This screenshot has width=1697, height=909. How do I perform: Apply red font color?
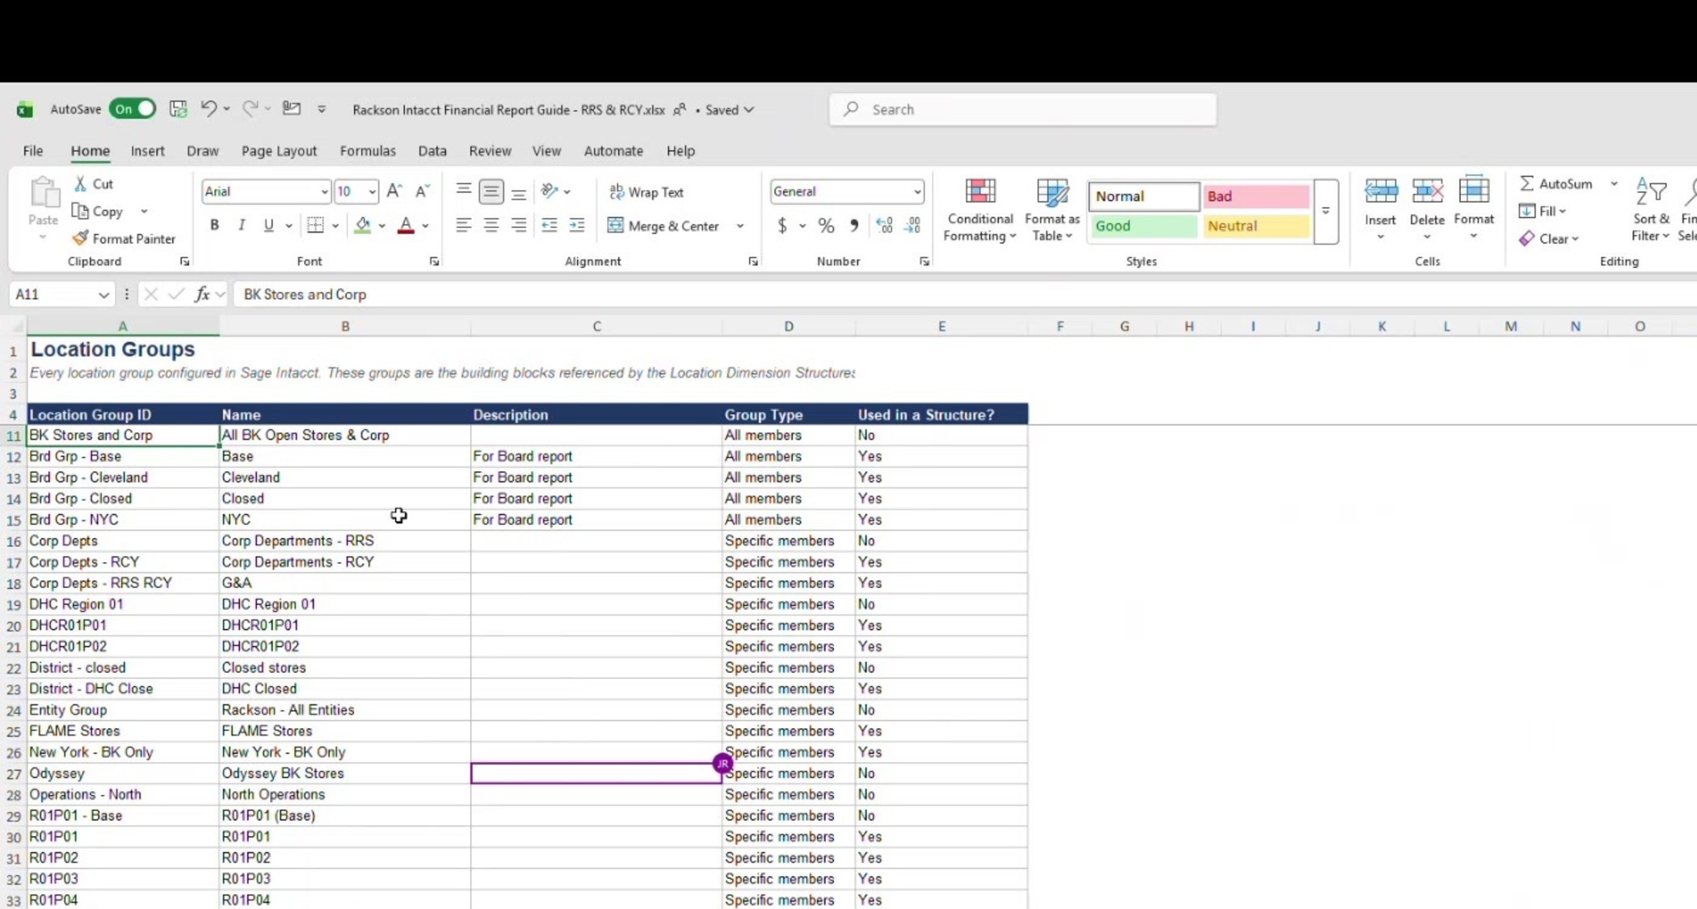coord(406,225)
